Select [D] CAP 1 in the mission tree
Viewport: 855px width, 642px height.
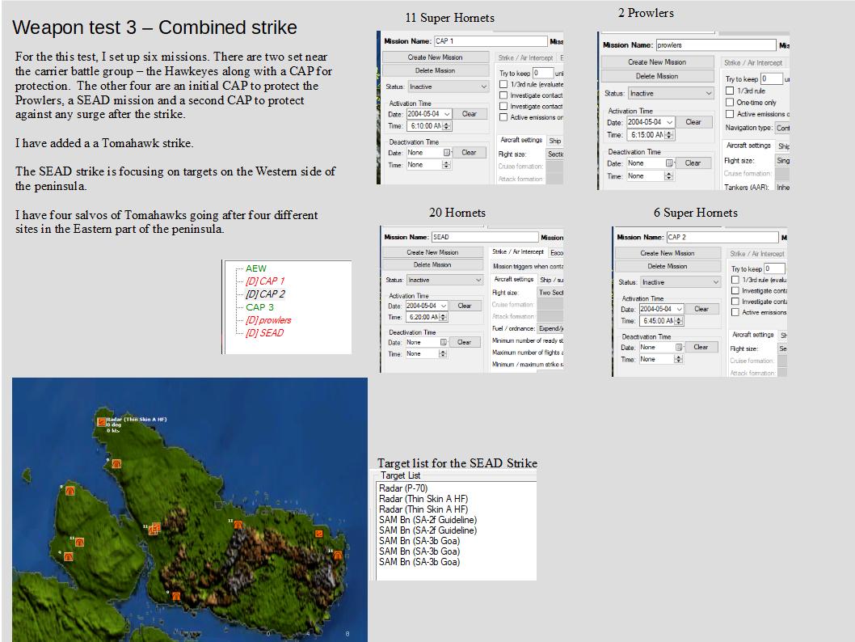click(264, 281)
